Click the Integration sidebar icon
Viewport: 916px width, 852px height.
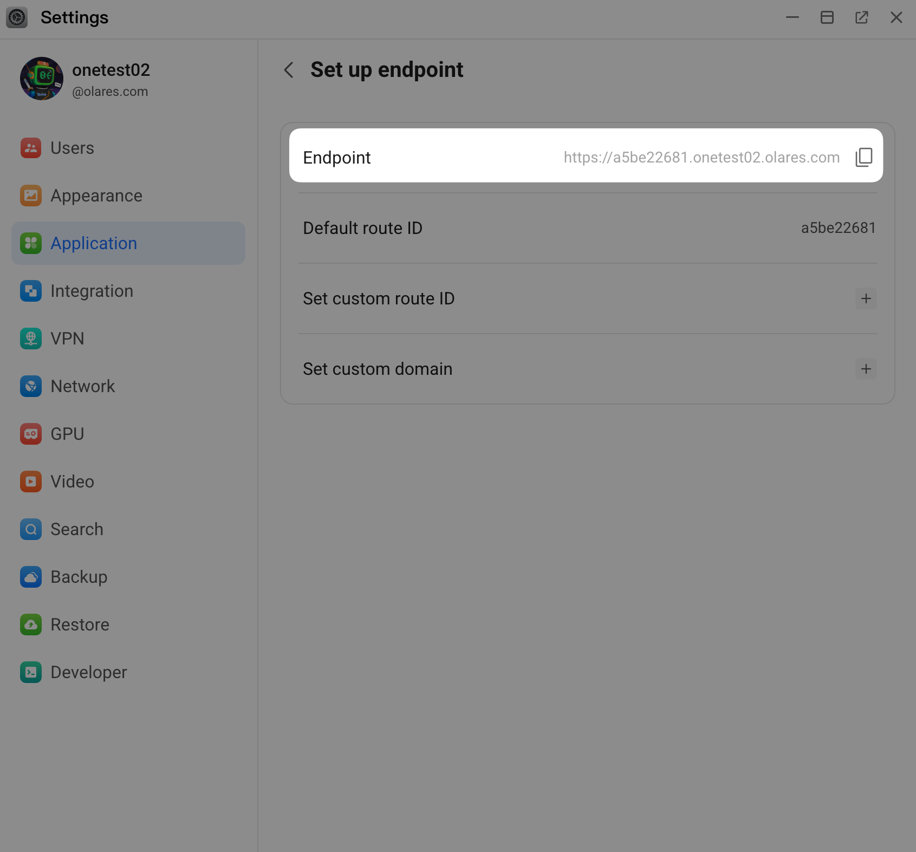(x=31, y=291)
